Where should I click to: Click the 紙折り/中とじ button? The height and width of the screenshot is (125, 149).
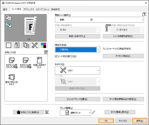coord(78,89)
